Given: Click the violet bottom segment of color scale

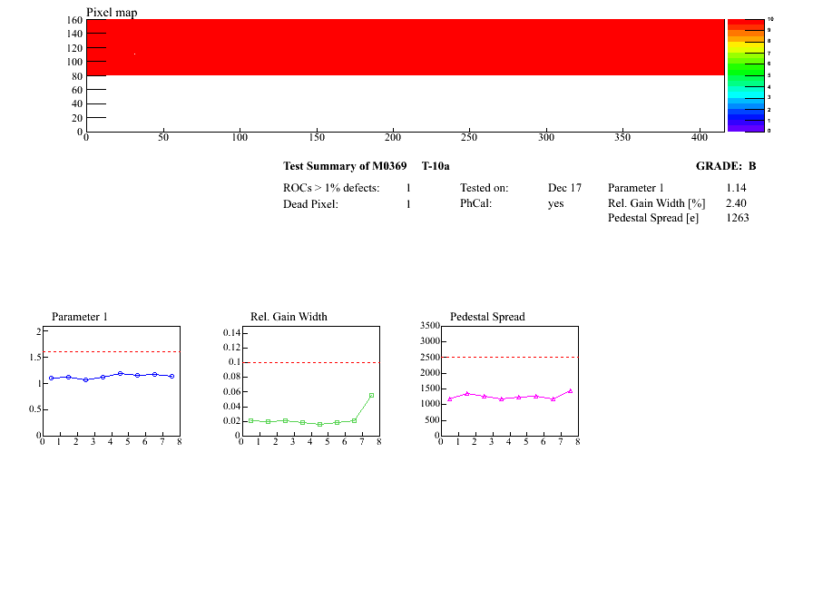Looking at the screenshot, I should coord(745,128).
